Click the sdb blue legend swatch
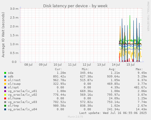 point(5,77)
